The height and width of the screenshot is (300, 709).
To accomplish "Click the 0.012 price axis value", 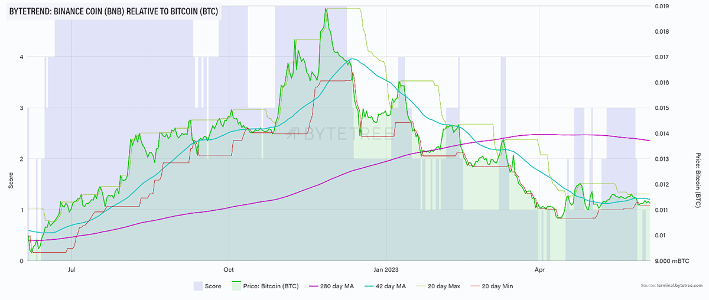I will coord(662,184).
